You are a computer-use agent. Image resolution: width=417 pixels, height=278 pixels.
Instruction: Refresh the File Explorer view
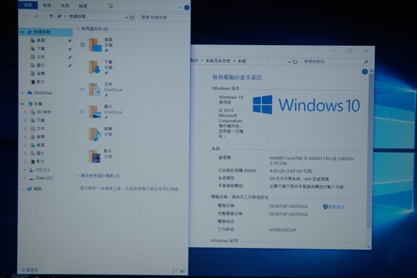point(132,17)
